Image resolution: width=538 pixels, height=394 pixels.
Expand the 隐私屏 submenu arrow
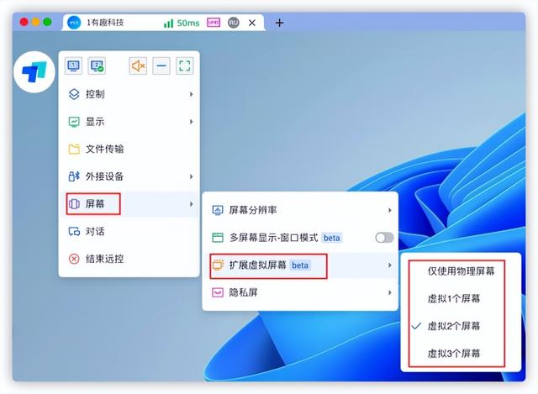pos(389,292)
